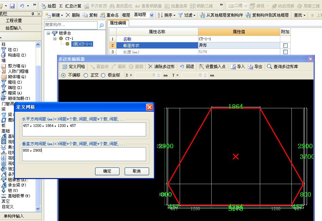Click 复制 copy icon

[x=85, y=15]
